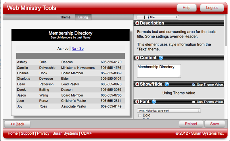The width and height of the screenshot is (230, 141).
Task: Switch to the Listing tab
Action: [83, 17]
